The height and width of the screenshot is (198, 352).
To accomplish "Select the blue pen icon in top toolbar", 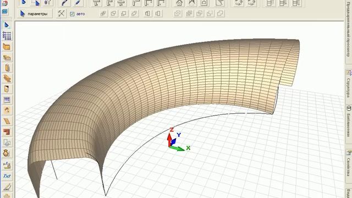I will coord(78,3).
